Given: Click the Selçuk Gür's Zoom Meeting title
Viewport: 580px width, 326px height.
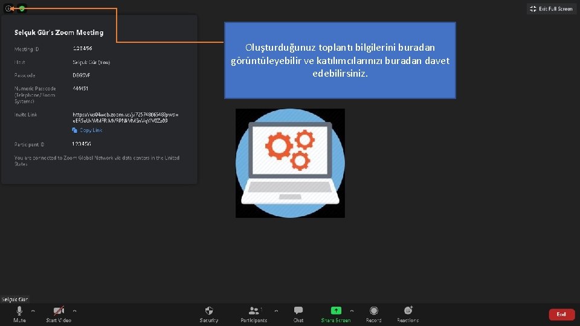Looking at the screenshot, I should 59,33.
